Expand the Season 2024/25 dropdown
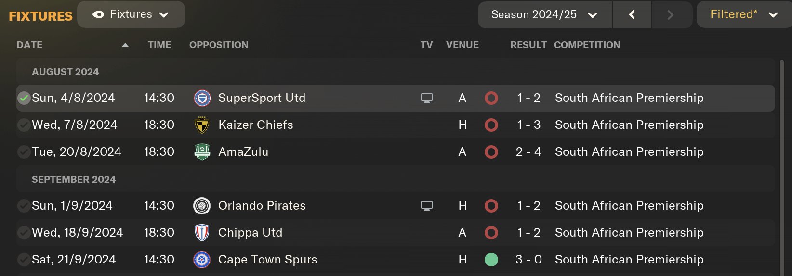The width and height of the screenshot is (792, 276). coord(545,15)
